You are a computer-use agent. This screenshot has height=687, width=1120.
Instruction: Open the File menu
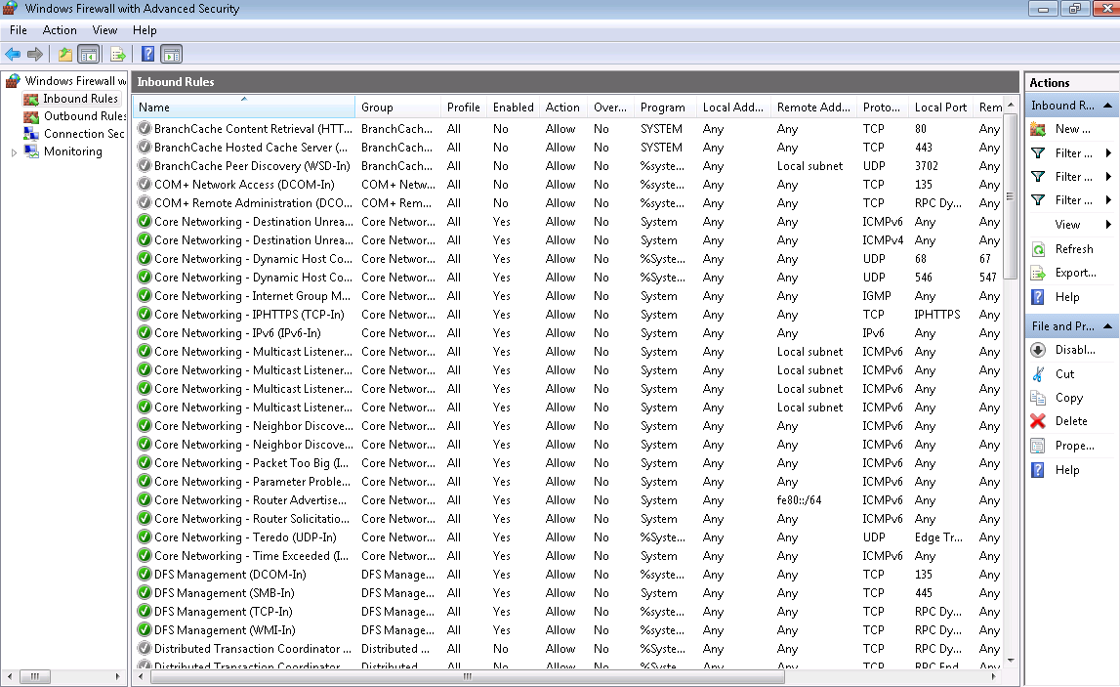coord(19,30)
